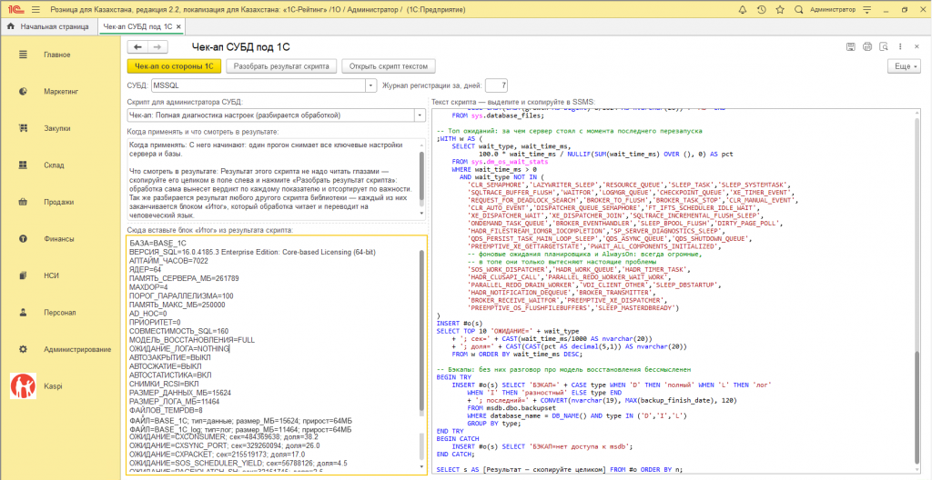
Task: Go forward with the right arrow button
Action: 157,47
